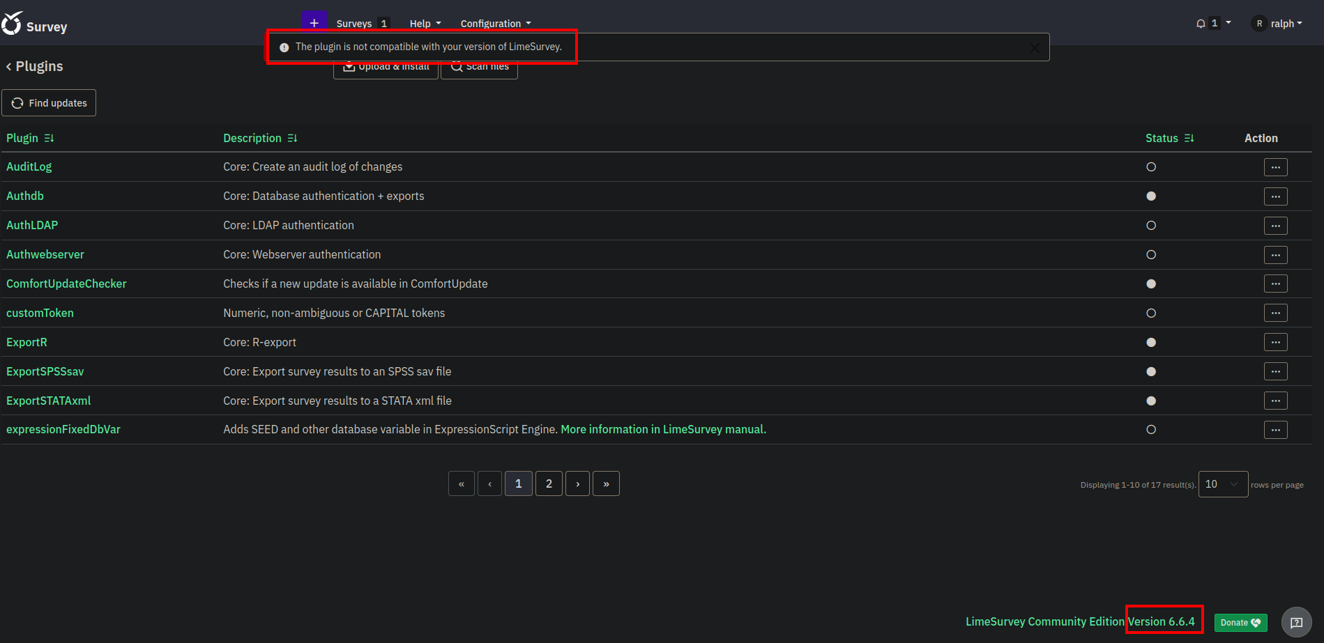Click ExportSPSSsav active status dot
This screenshot has width=1324, height=643.
(1151, 372)
